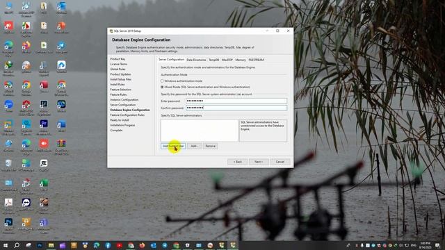The image size is (445, 250).
Task: Open the Photoshop desktop shortcut
Action: (8, 224)
